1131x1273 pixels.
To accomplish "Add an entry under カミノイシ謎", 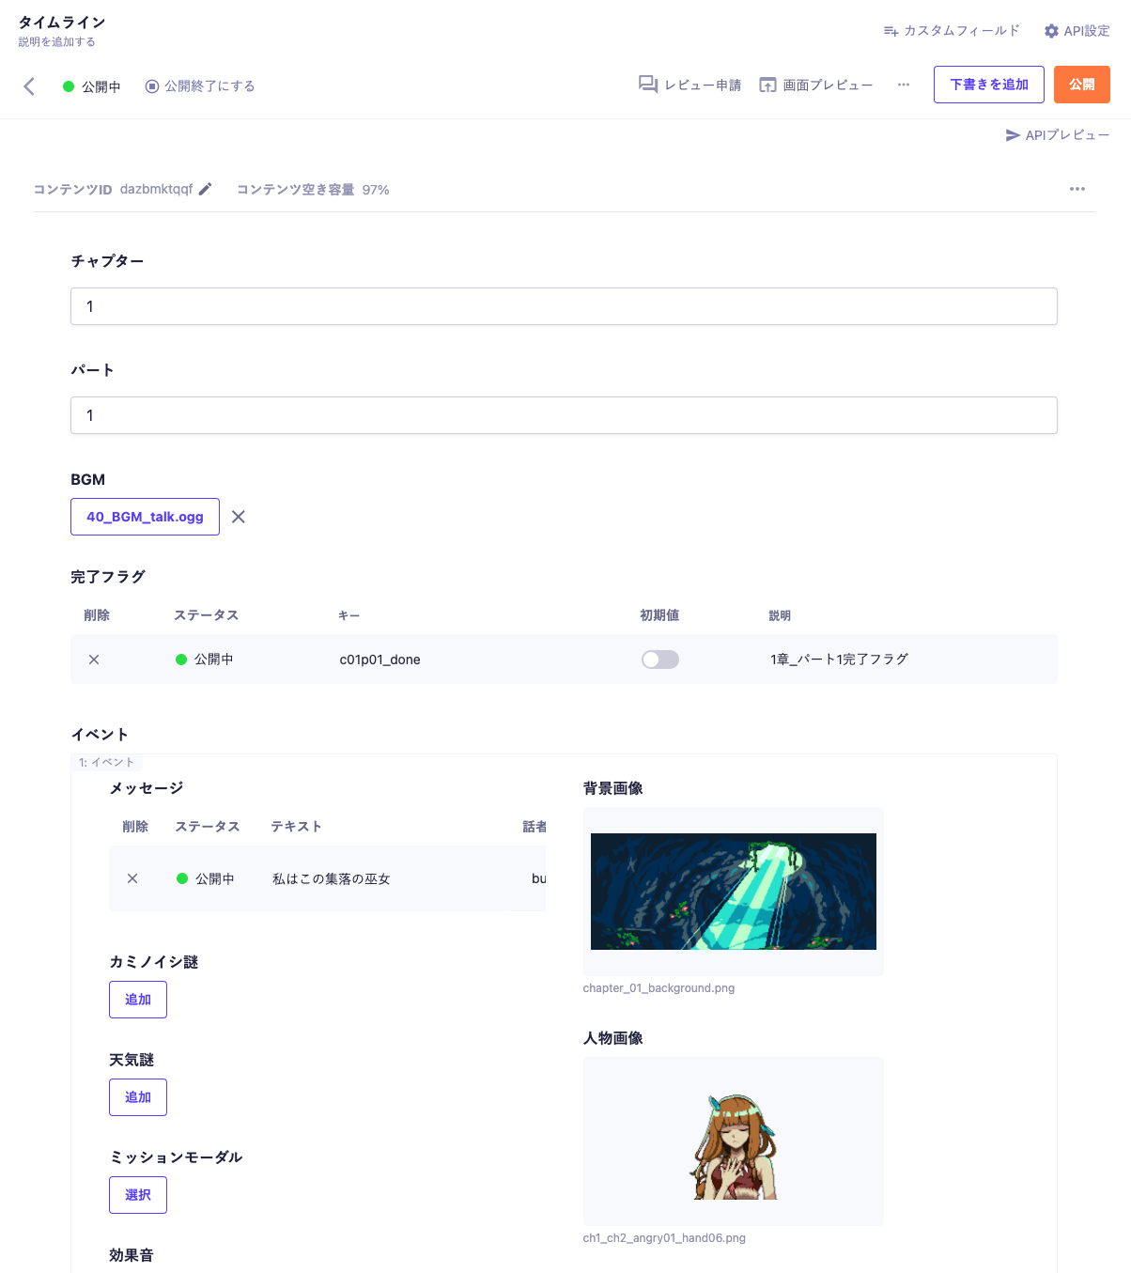I will pos(137,999).
